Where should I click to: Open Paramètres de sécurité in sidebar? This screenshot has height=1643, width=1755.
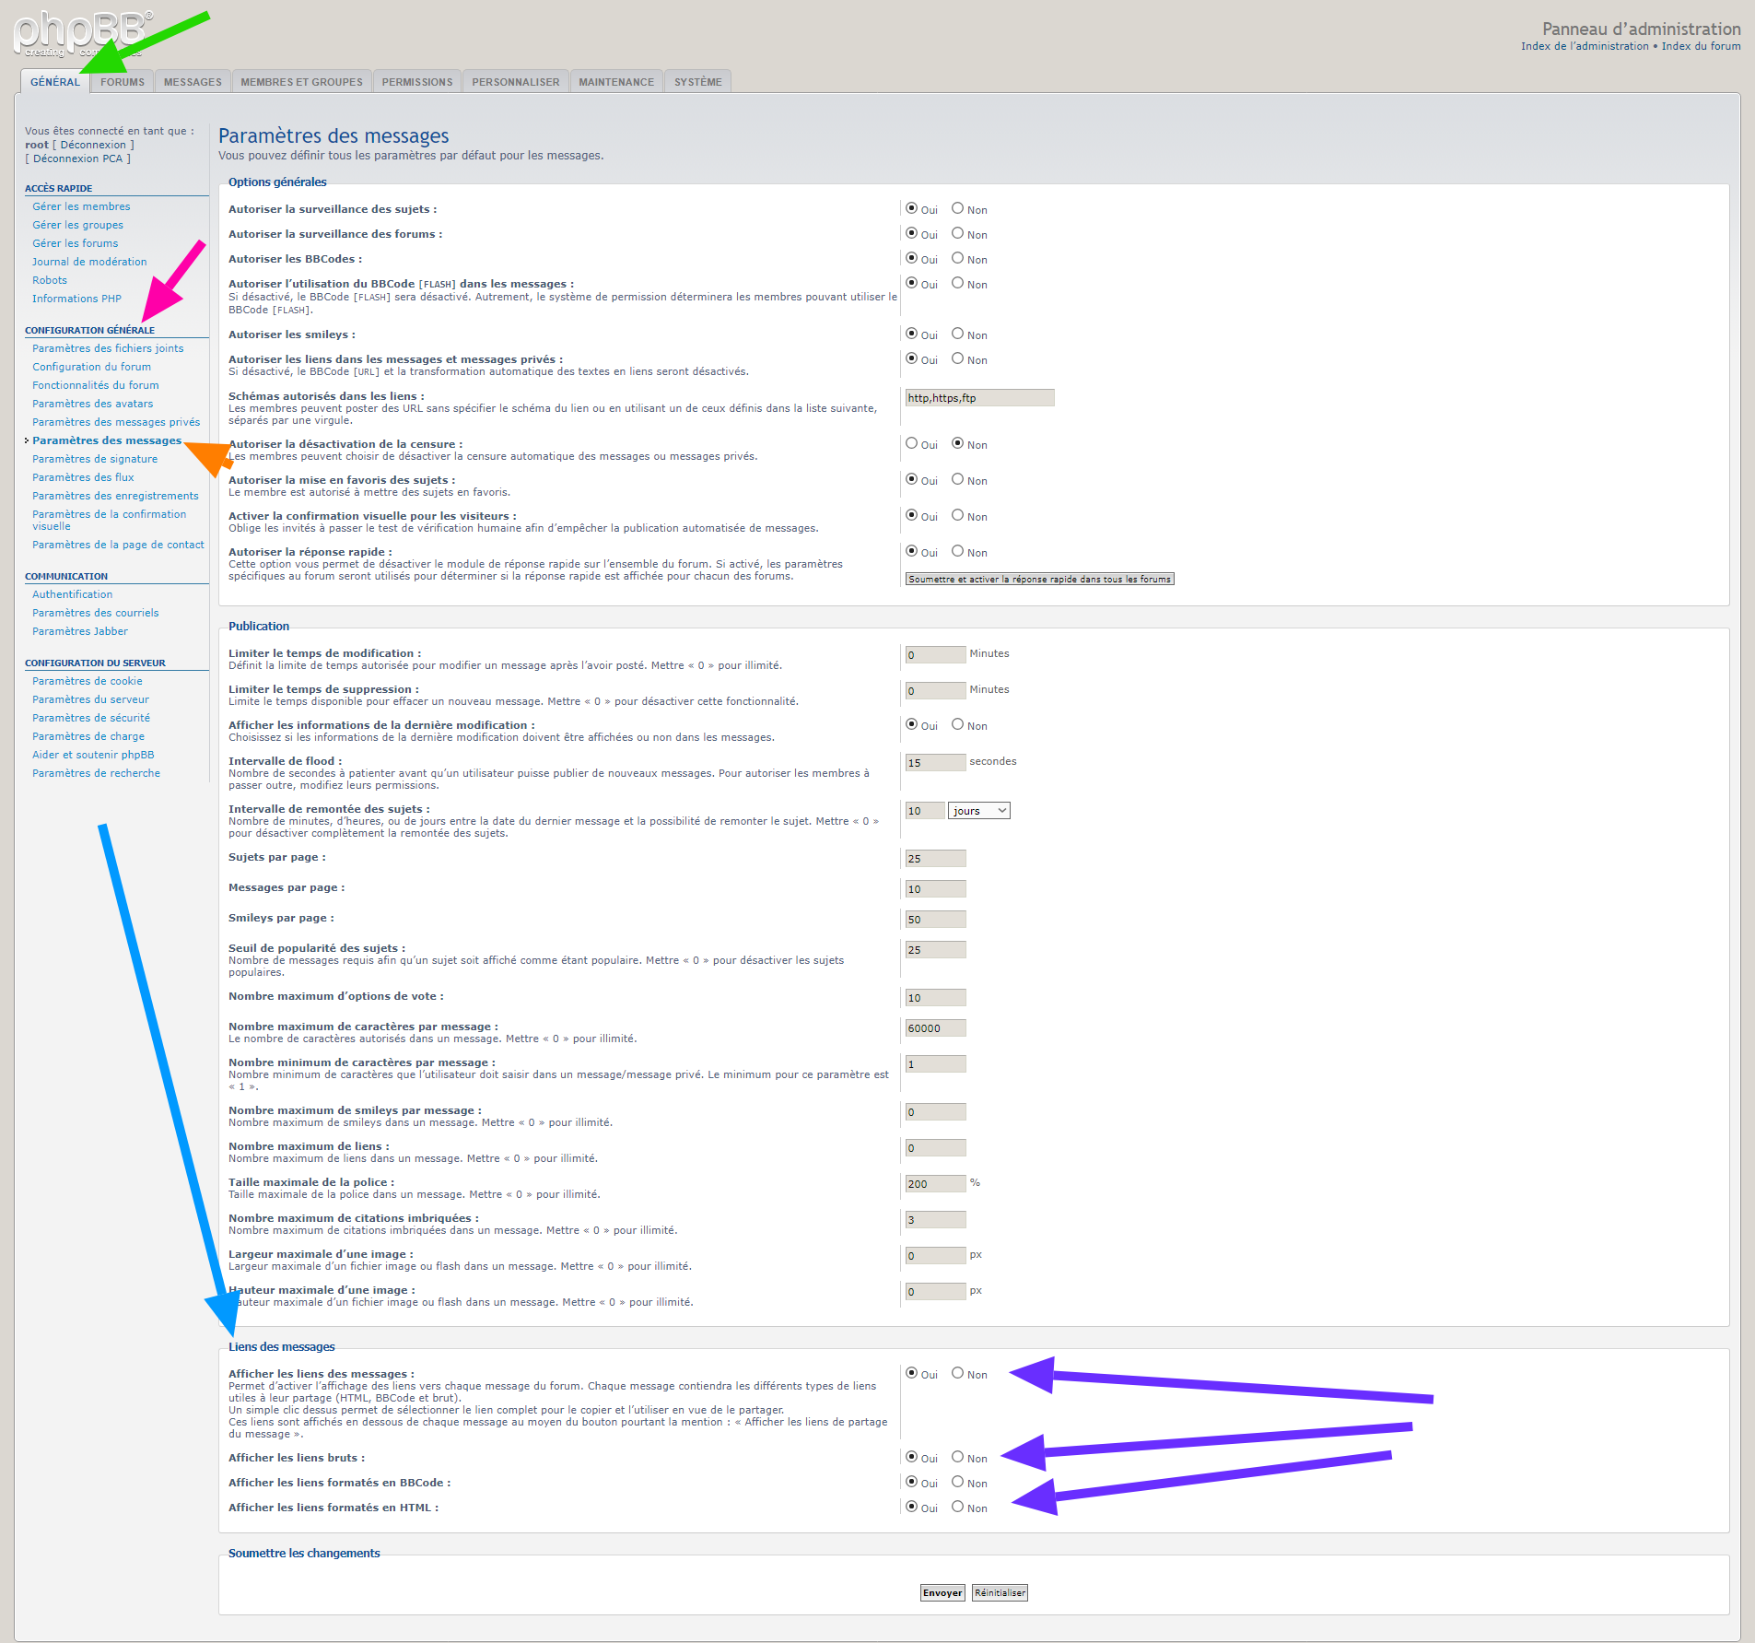tap(90, 718)
